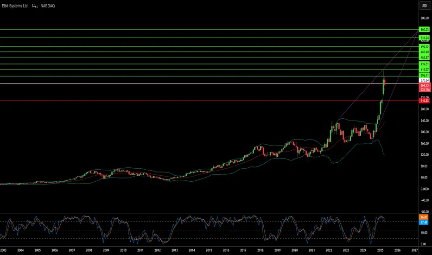This screenshot has height=255, width=432.
Task: Click the orange 86.83 indicator value
Action: pos(424,217)
